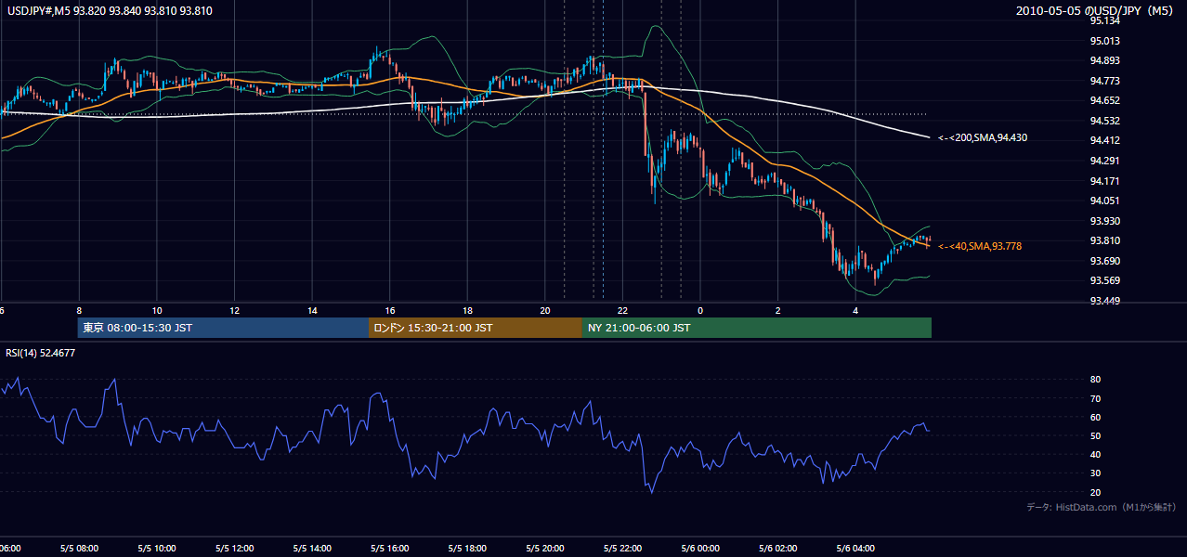Image resolution: width=1187 pixels, height=557 pixels.
Task: Select the 5/5 18:00 date label
Action: click(467, 549)
